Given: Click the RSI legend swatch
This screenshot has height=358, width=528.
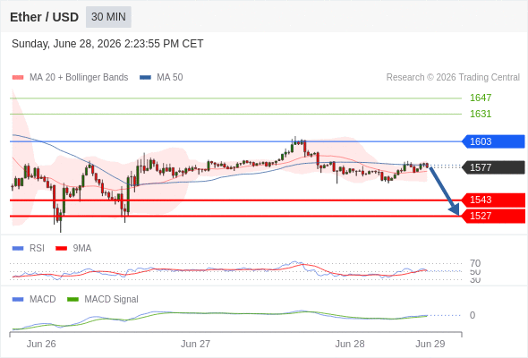Looking at the screenshot, I should (18, 249).
